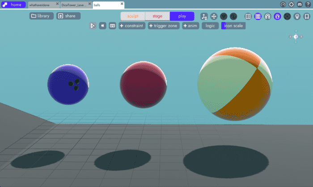
Task: Switch to play mode
Action: coord(182,16)
